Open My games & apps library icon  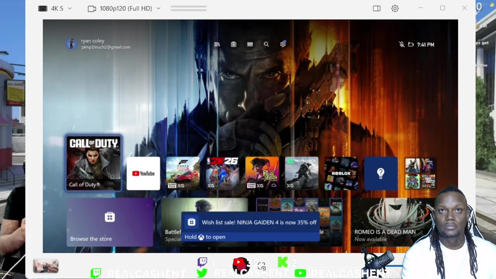pyautogui.click(x=217, y=44)
